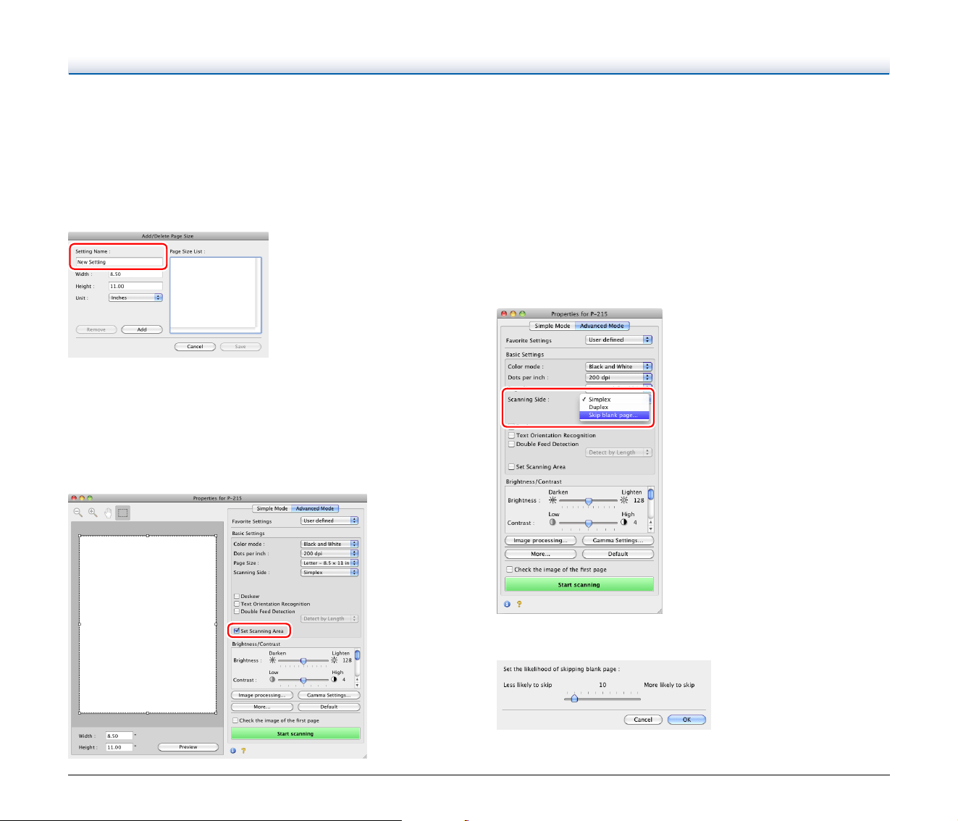The width and height of the screenshot is (958, 821).
Task: Click skip blank page likelihood slider thumb
Action: click(574, 699)
